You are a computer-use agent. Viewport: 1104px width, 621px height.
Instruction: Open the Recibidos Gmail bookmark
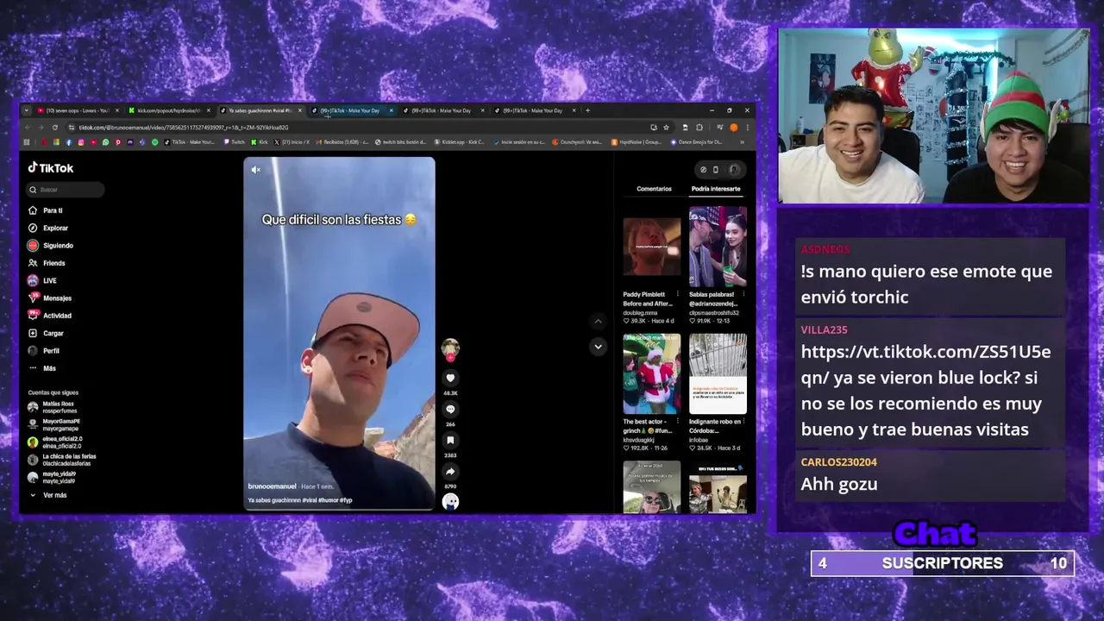pyautogui.click(x=342, y=142)
